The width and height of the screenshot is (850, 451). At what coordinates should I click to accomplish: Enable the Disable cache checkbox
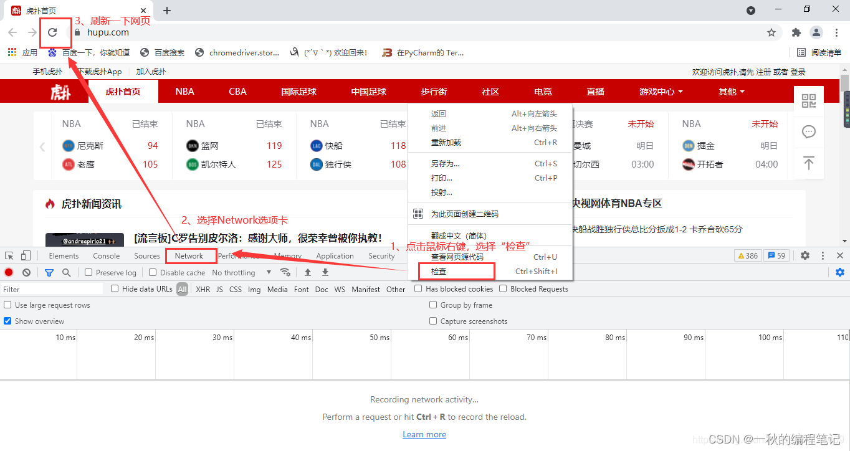click(153, 272)
